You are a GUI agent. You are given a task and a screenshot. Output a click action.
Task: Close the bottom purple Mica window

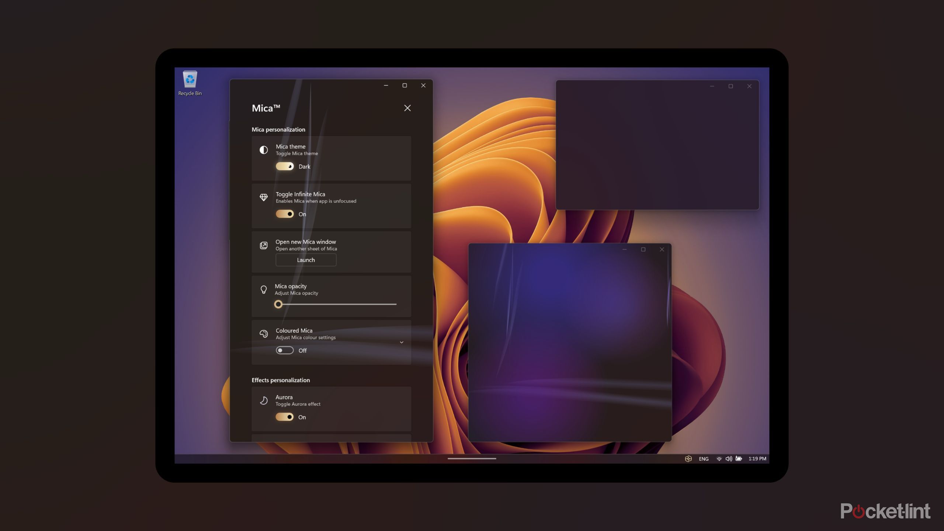pos(662,250)
